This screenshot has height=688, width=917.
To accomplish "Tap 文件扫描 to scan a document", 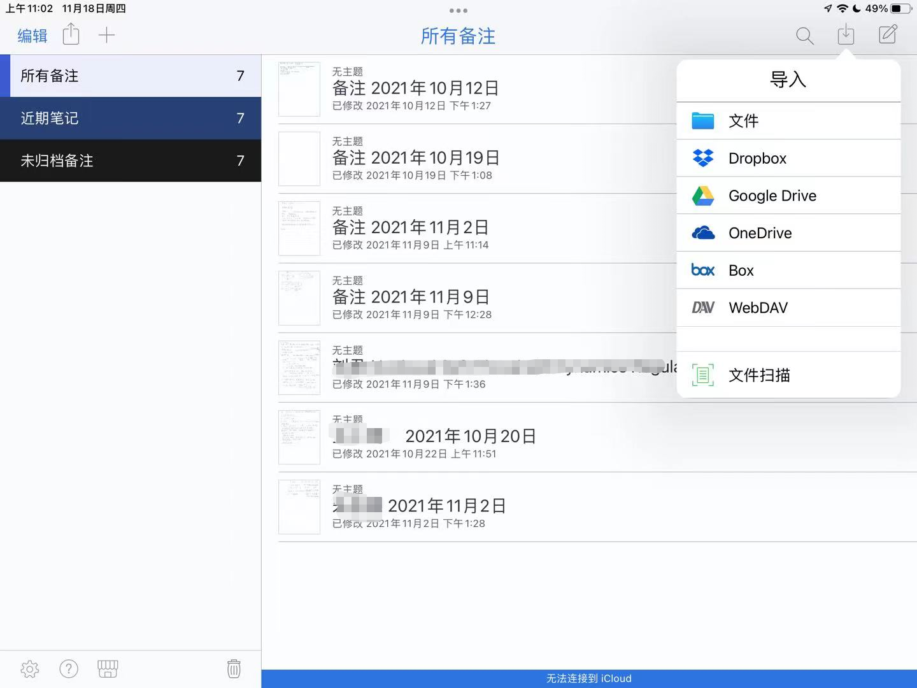I will [788, 375].
